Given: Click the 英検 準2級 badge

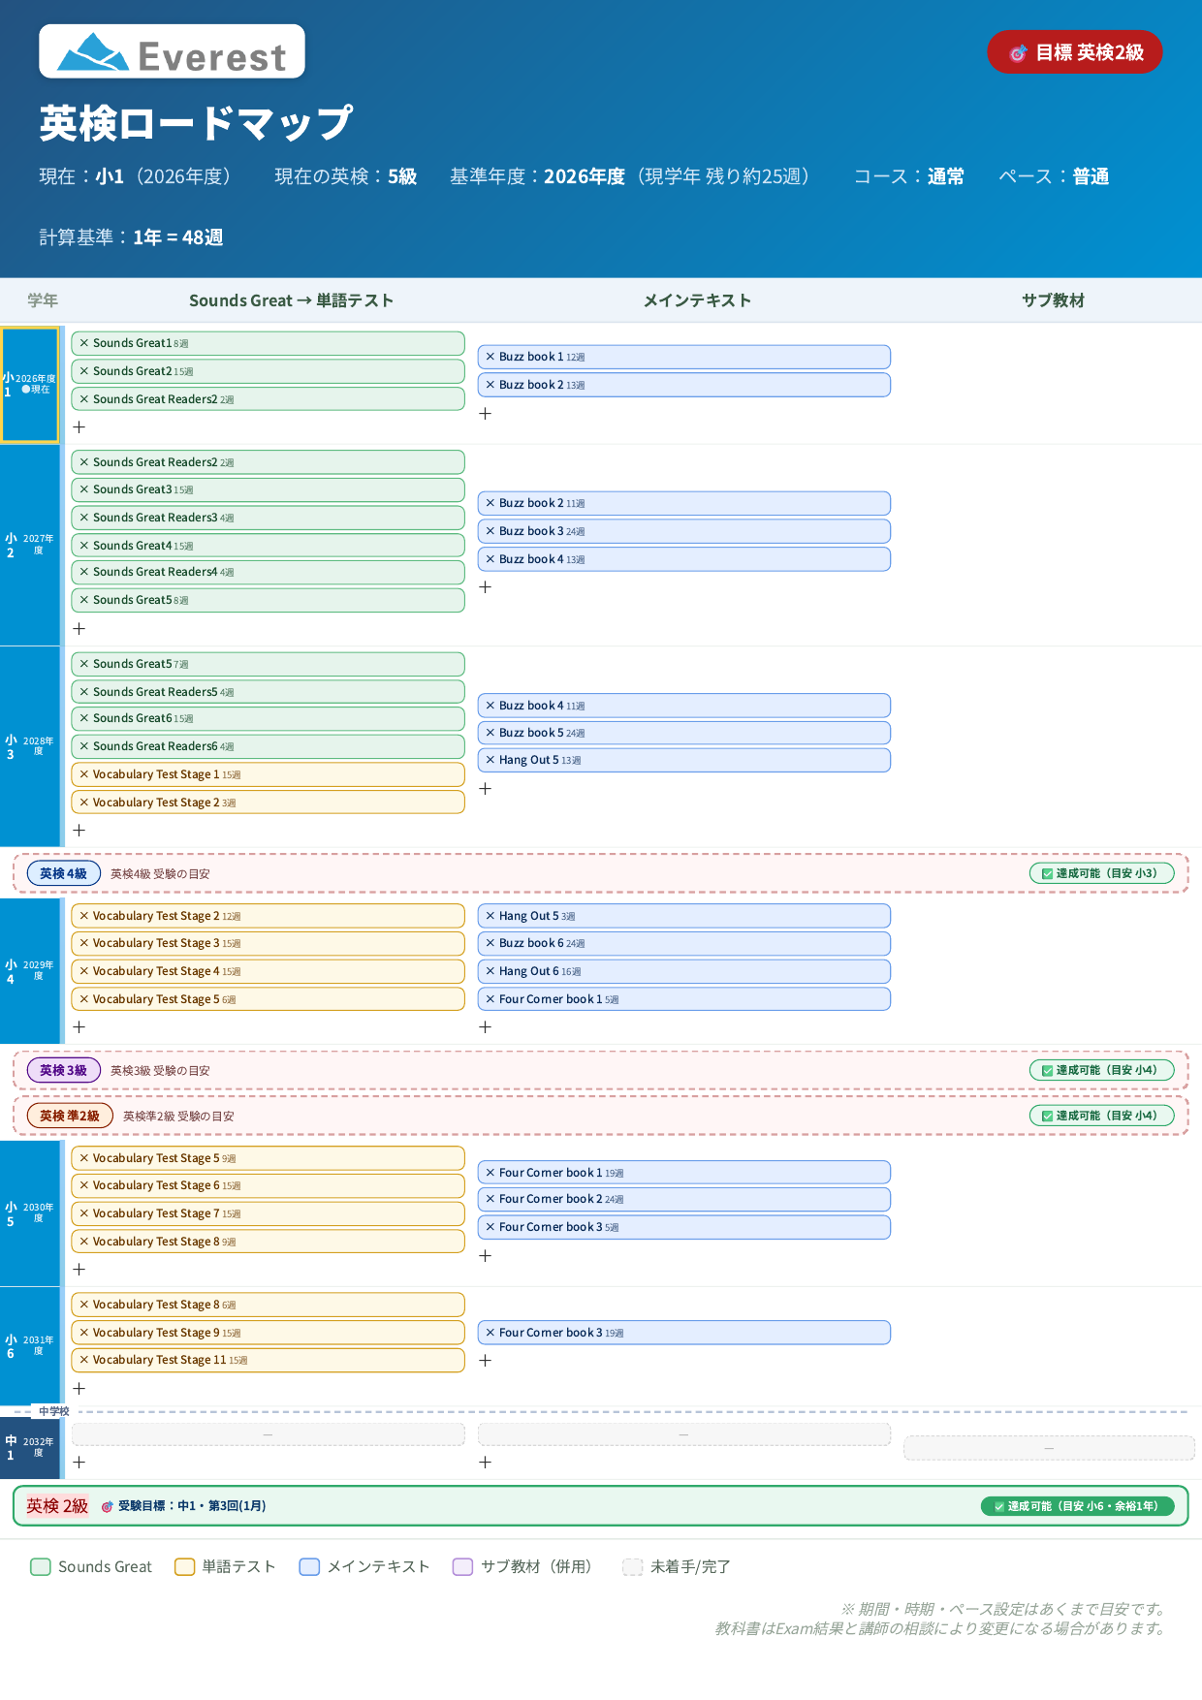Looking at the screenshot, I should pos(70,1116).
